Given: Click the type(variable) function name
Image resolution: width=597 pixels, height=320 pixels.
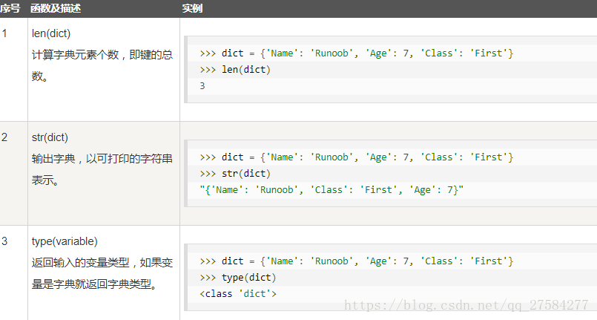Looking at the screenshot, I should [65, 241].
